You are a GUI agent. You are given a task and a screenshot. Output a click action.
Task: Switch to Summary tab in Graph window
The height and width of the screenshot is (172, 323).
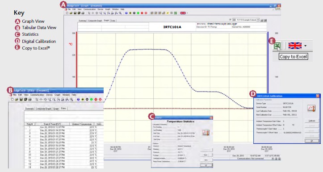82,21
